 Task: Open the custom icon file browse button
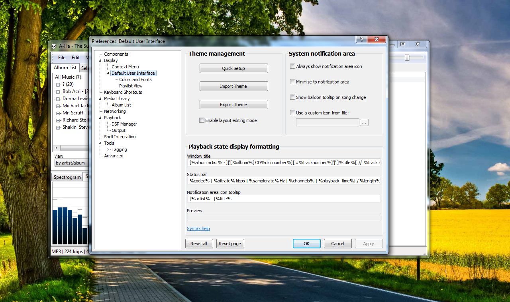(364, 122)
